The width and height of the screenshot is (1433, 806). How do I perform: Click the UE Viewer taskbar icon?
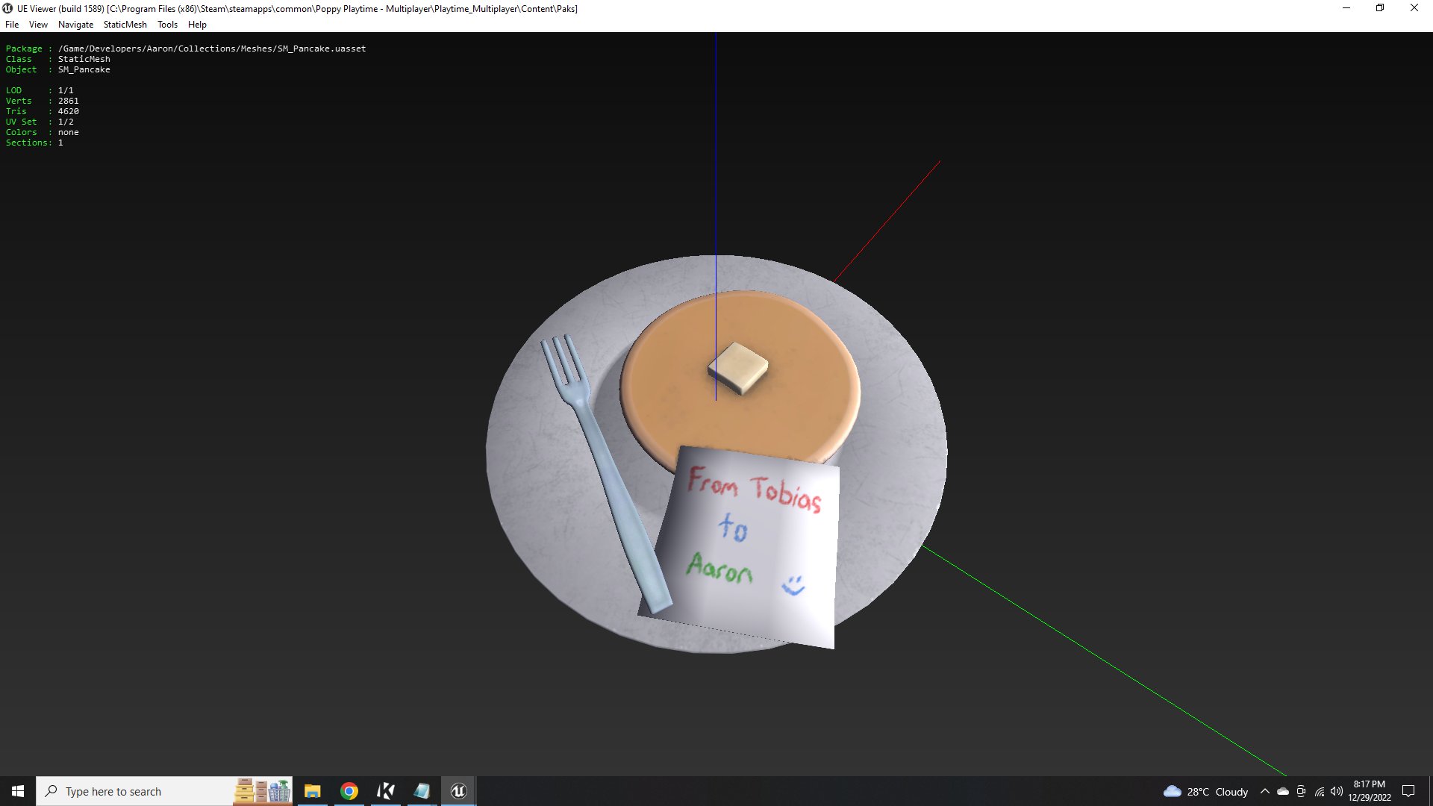click(459, 791)
